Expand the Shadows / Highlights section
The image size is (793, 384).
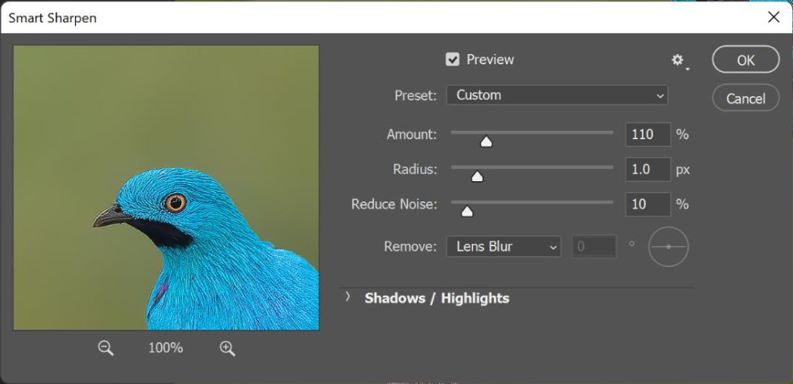348,297
